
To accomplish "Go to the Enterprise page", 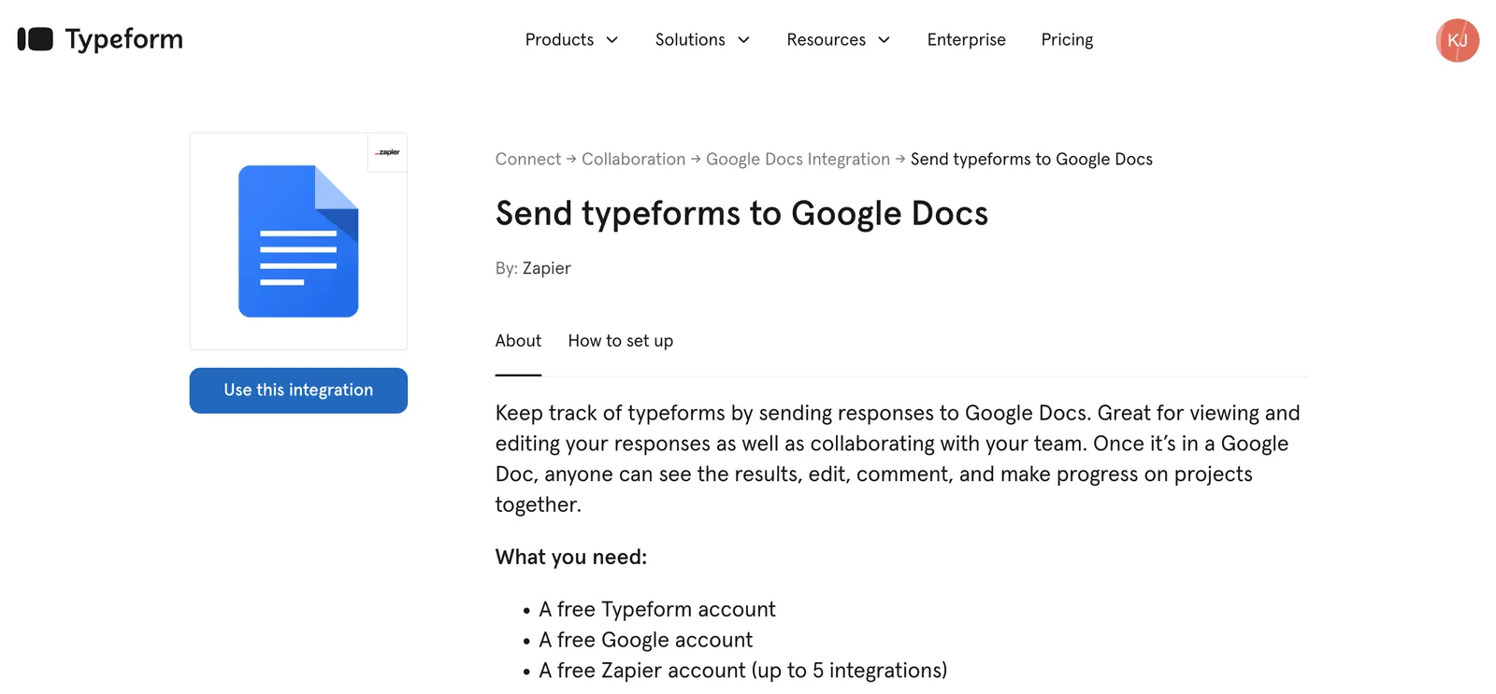I will pos(966,40).
